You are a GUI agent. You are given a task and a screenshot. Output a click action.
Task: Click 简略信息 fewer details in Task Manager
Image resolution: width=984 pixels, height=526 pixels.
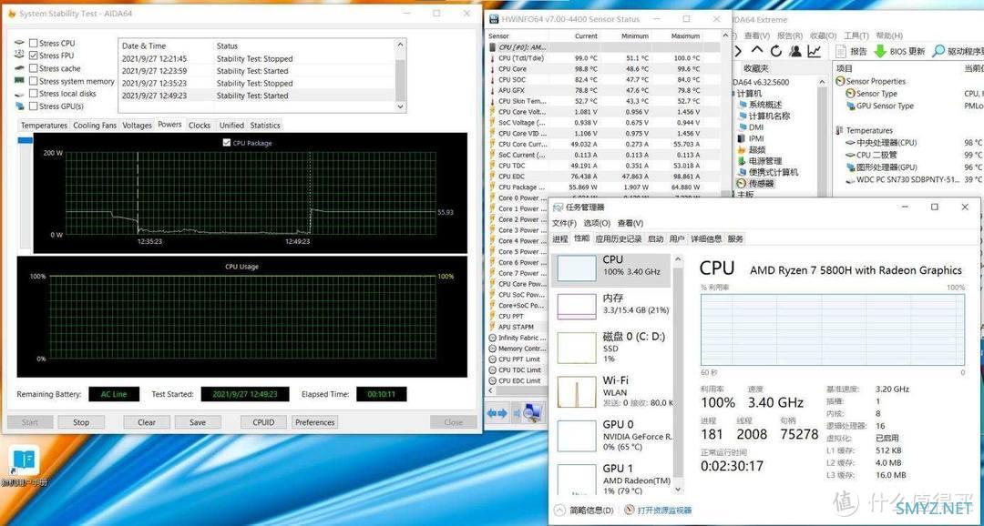[x=585, y=511]
